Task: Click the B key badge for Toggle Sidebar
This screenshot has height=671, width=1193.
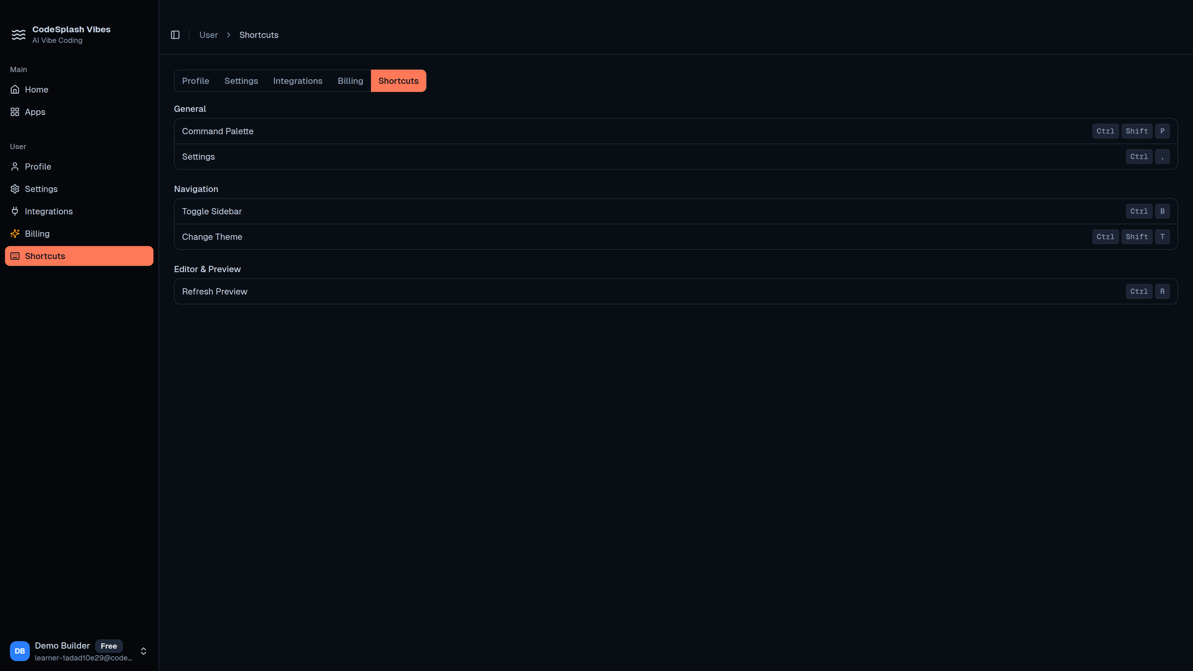Action: tap(1163, 211)
